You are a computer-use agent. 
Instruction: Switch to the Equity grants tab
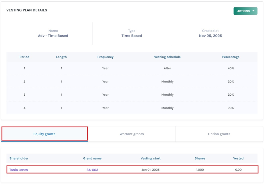click(x=44, y=134)
